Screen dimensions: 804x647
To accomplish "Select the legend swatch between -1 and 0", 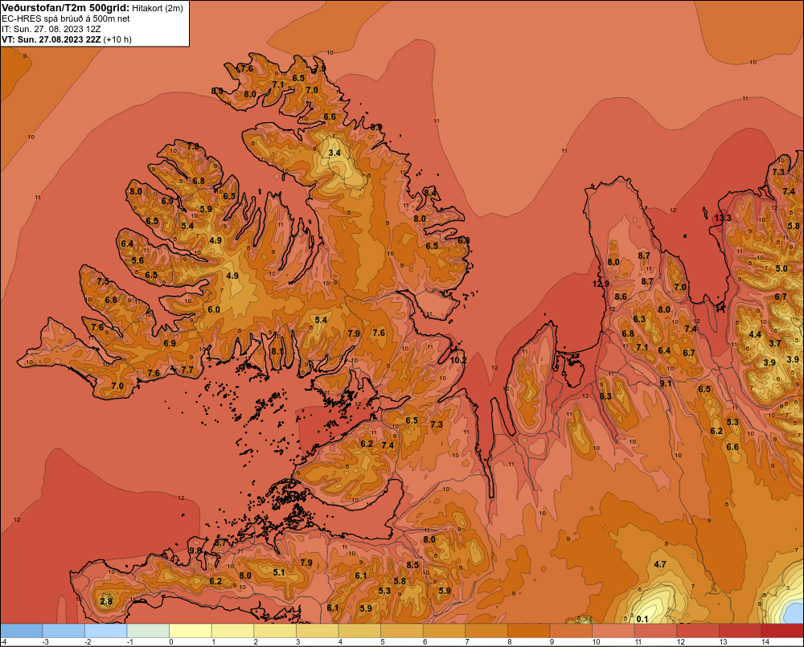I will click(148, 631).
